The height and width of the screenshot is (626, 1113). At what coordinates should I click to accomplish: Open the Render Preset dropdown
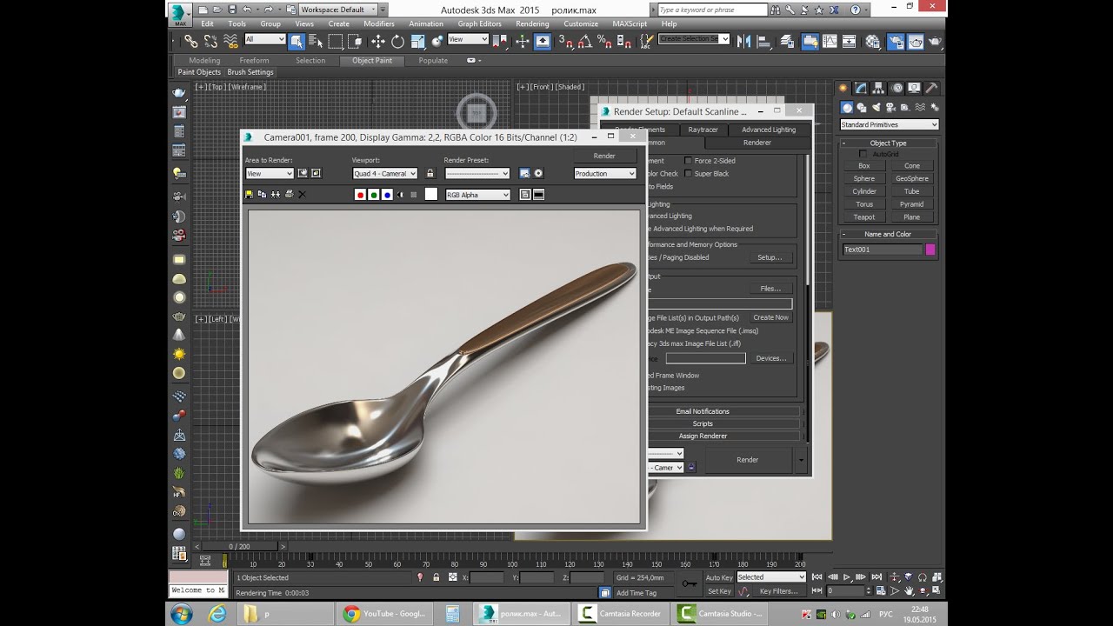pos(477,173)
